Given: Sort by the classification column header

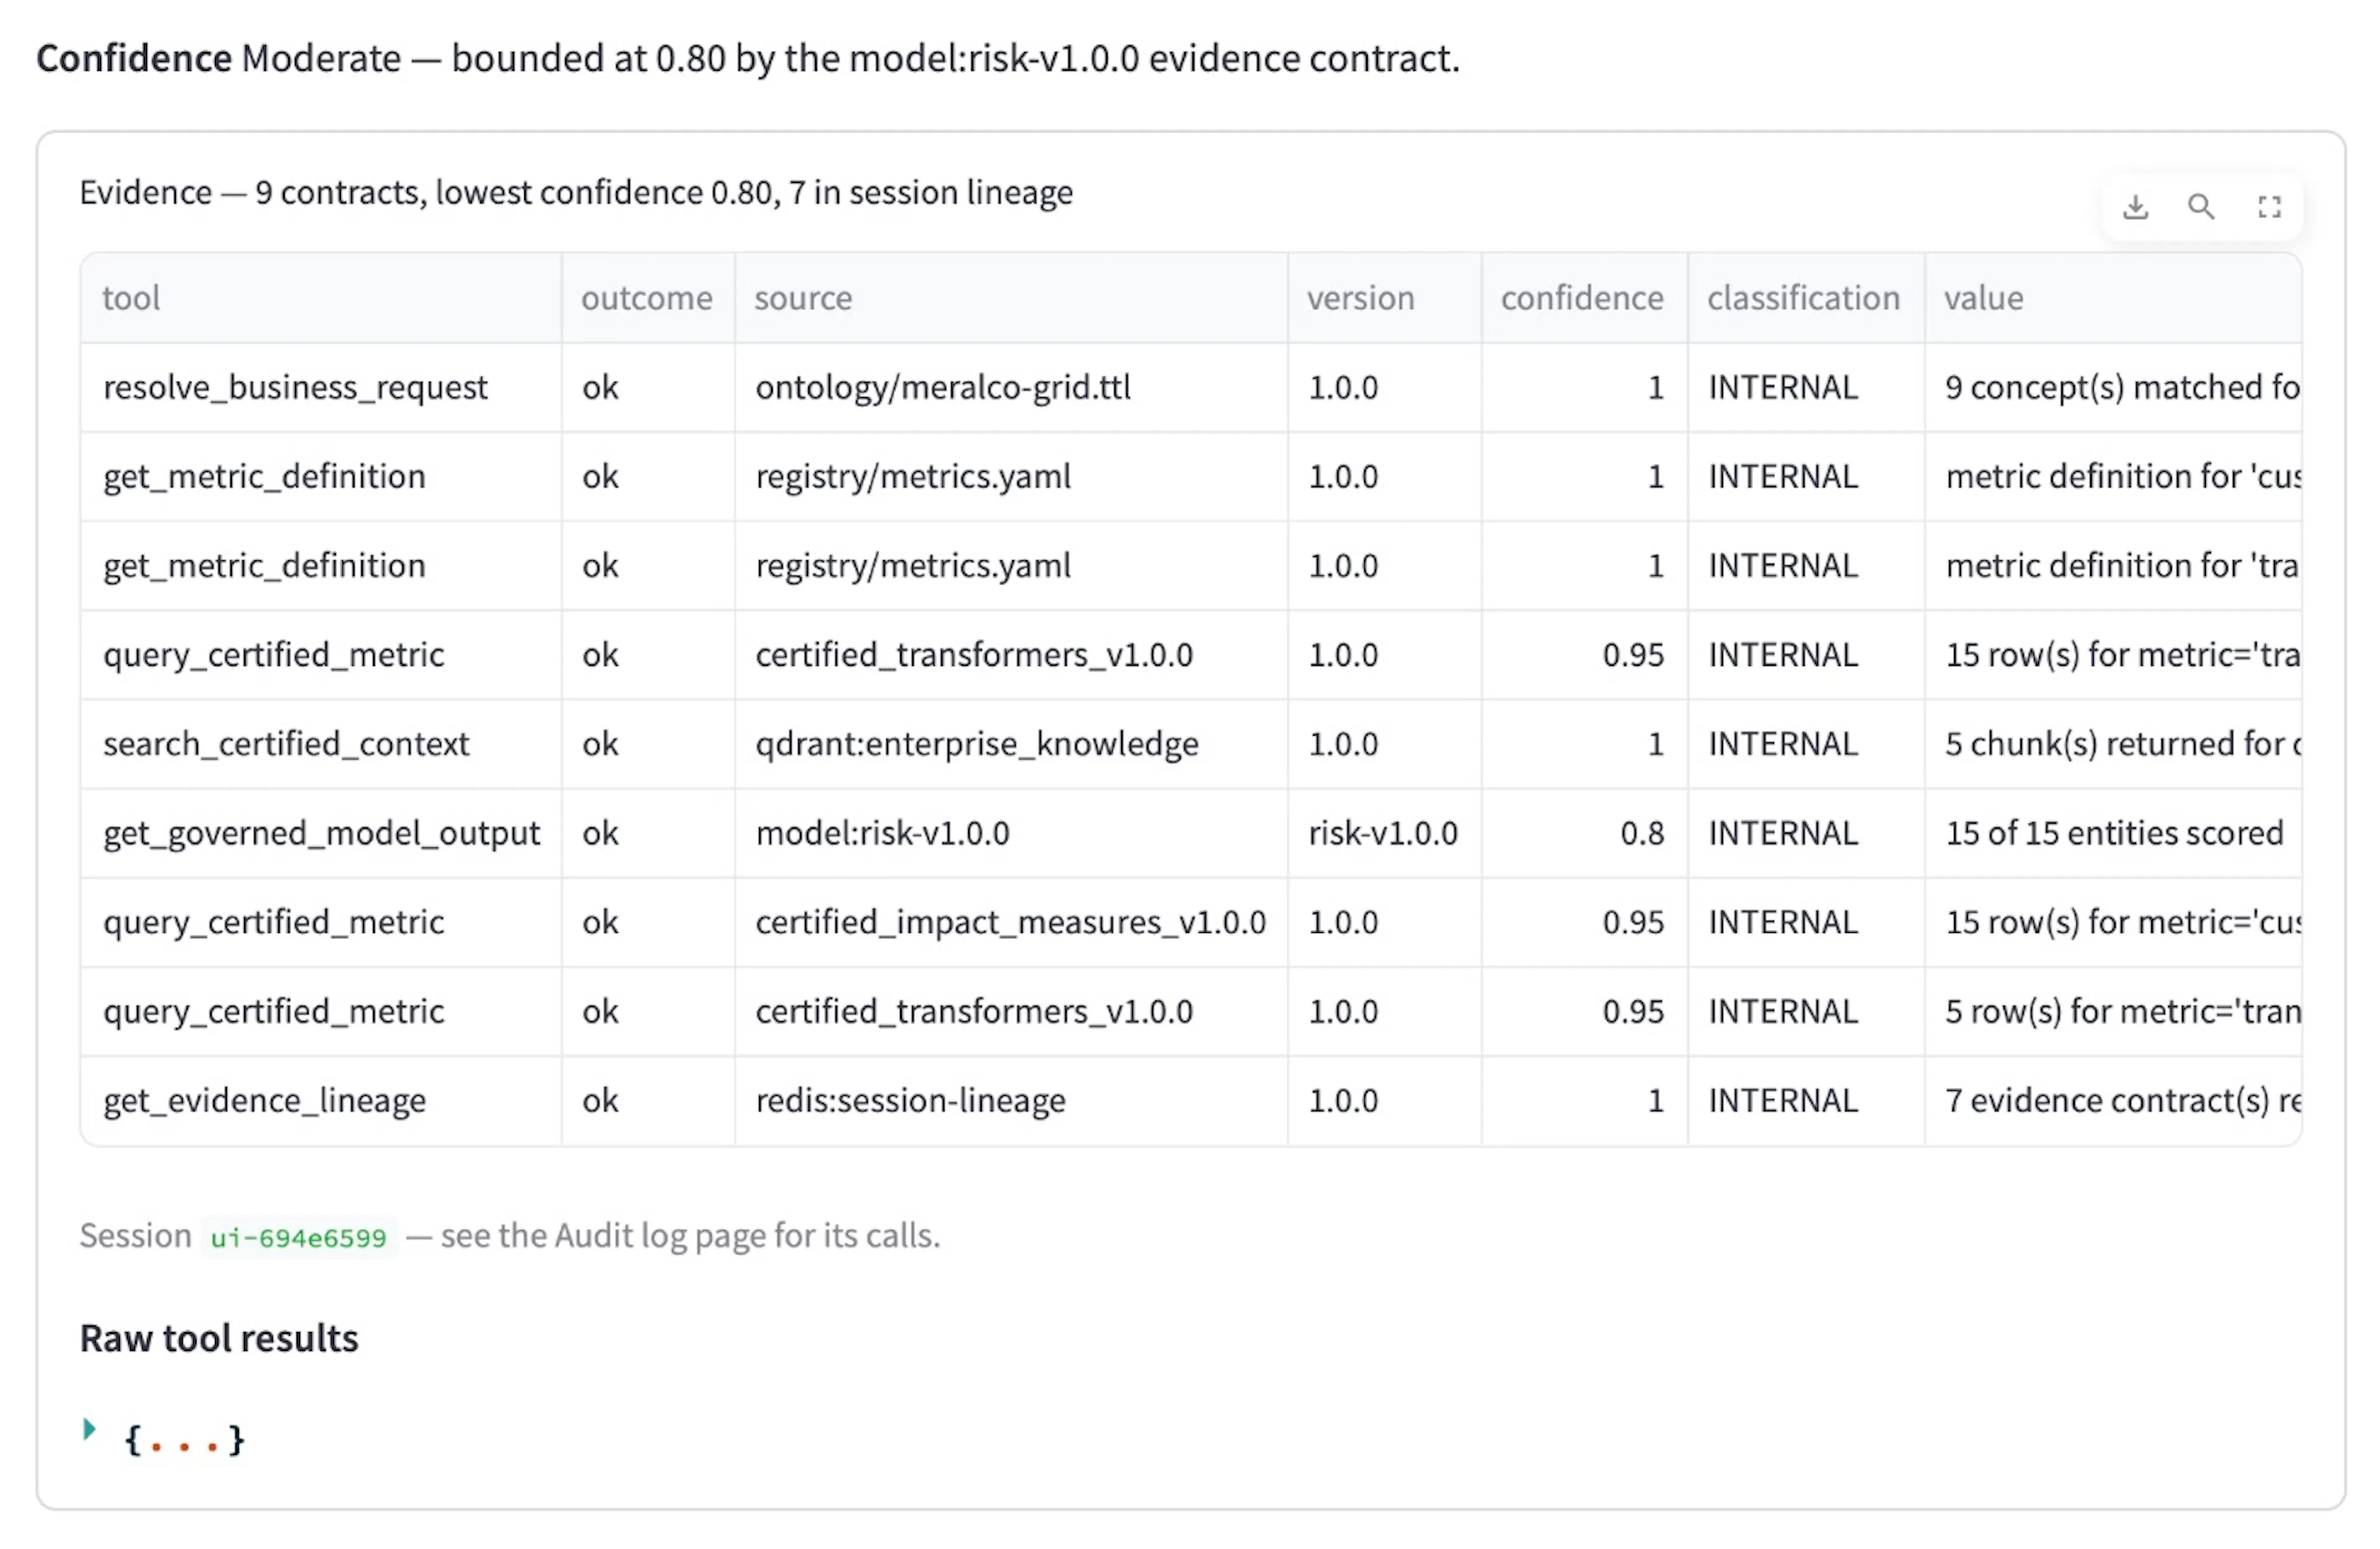Looking at the screenshot, I should [1806, 298].
